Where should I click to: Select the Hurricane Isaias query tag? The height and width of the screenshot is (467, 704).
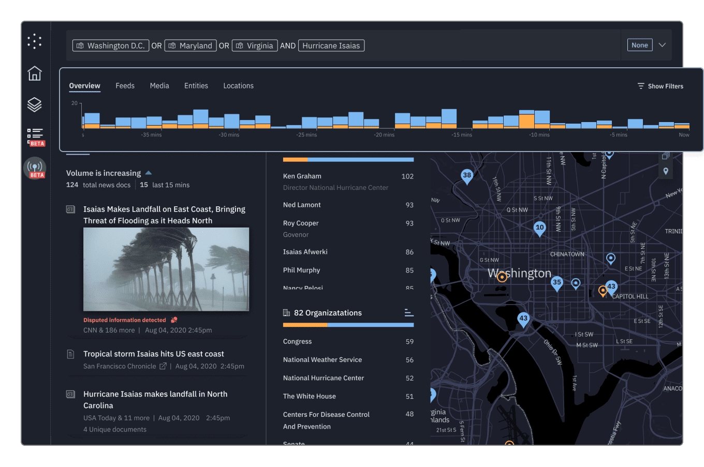[x=331, y=46]
